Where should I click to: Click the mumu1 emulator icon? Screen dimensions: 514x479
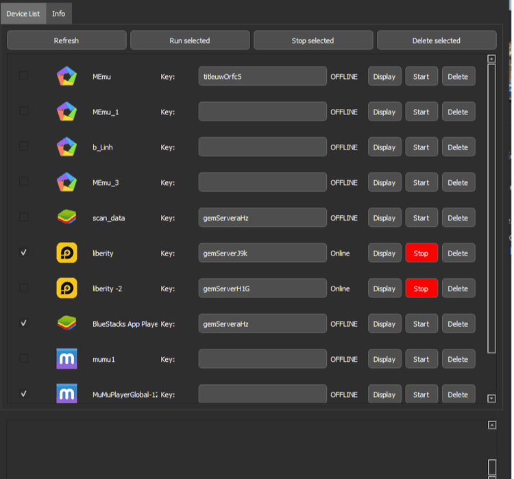tap(66, 359)
